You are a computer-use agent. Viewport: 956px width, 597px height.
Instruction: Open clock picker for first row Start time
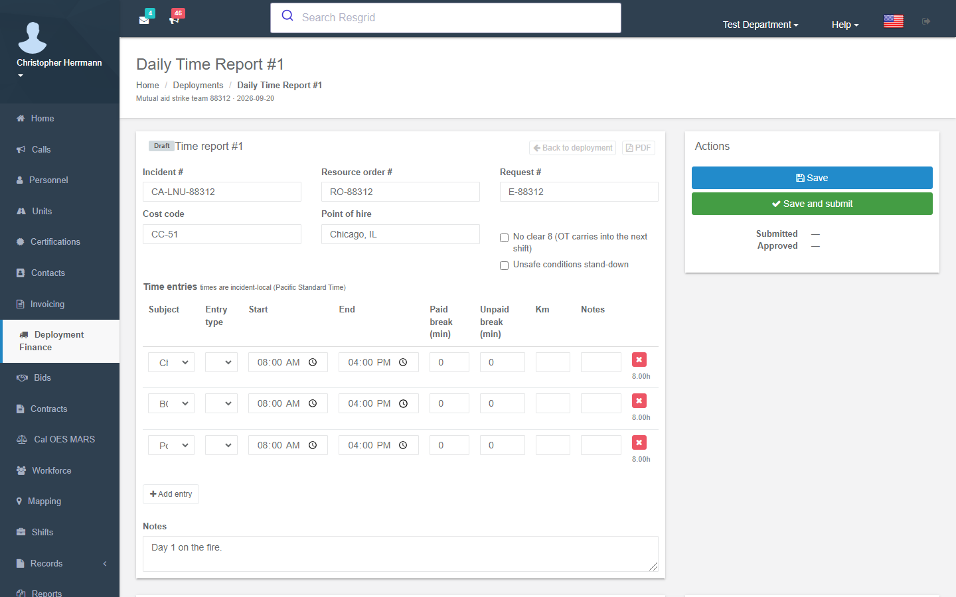(313, 362)
